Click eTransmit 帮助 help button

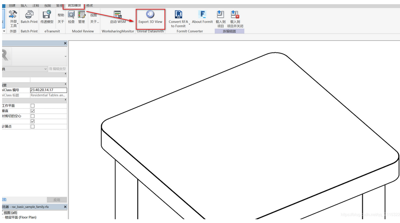pos(61,15)
